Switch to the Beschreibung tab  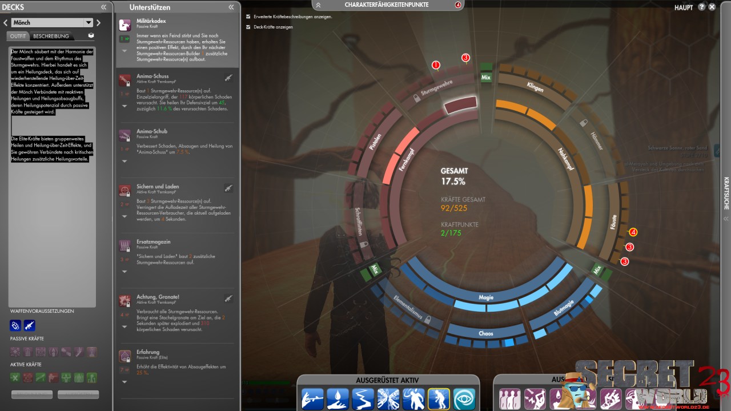coord(51,36)
